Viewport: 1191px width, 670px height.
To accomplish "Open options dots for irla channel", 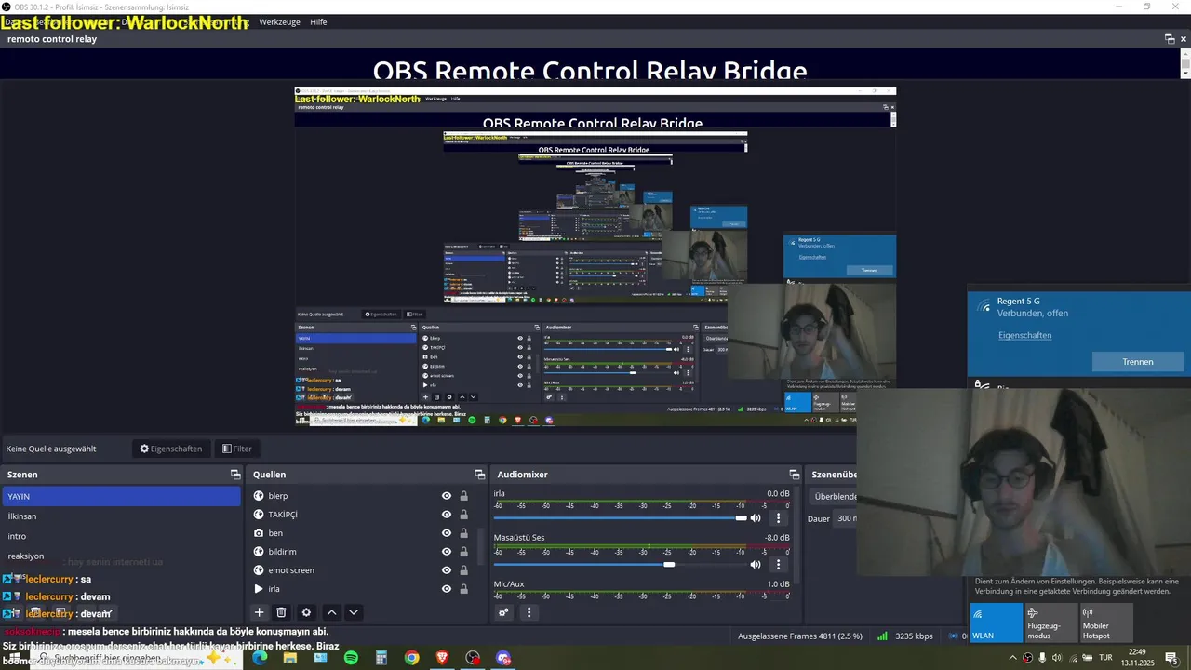I will tap(779, 518).
